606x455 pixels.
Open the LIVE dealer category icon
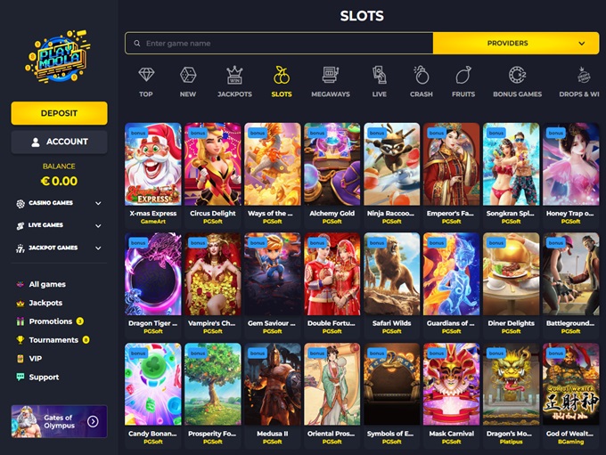coord(379,75)
